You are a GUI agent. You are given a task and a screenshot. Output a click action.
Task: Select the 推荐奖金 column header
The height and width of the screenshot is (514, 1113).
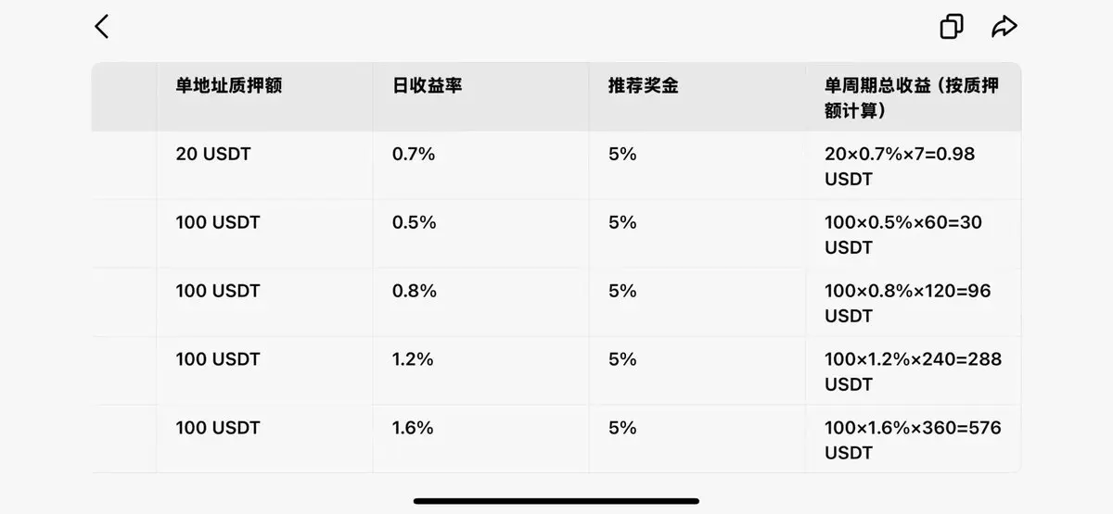coord(643,85)
